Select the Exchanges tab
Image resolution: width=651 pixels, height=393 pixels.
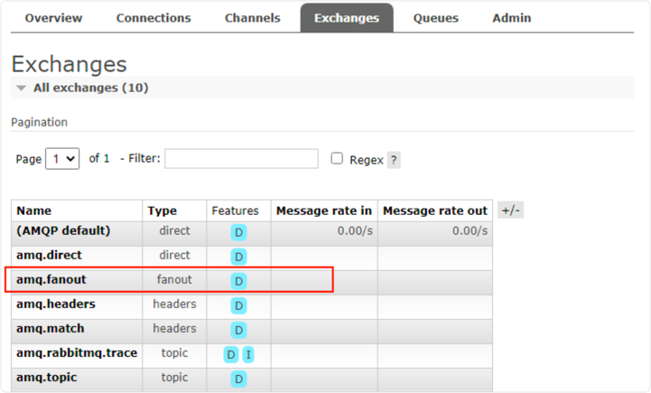[x=347, y=18]
